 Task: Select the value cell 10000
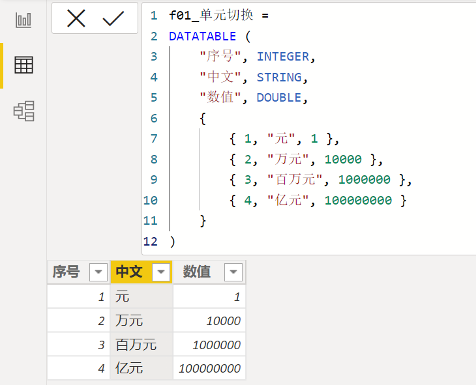[209, 321]
